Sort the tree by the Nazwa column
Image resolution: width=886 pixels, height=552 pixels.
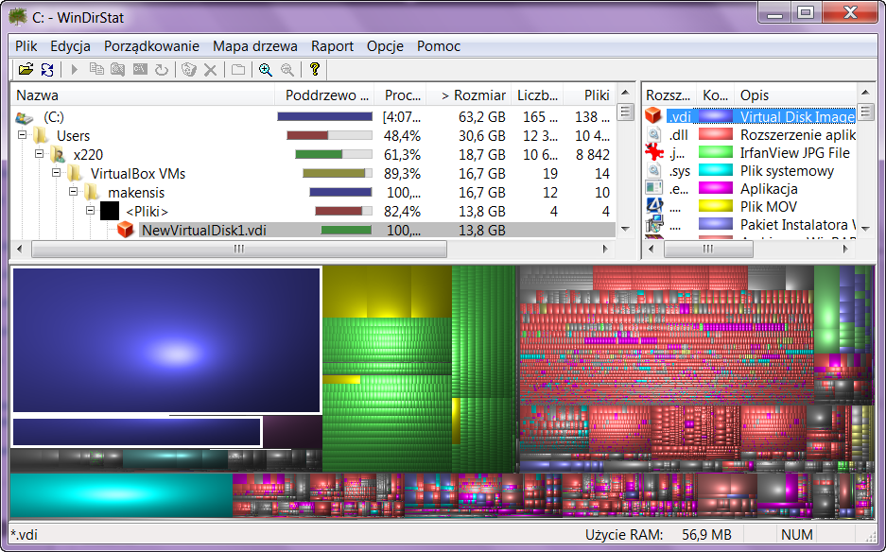tap(143, 95)
